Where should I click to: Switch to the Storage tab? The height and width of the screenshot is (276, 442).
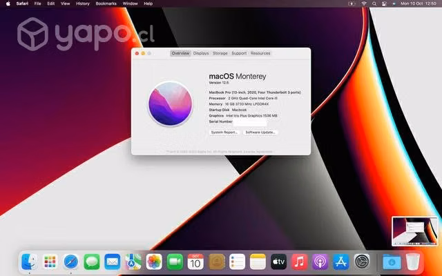220,53
